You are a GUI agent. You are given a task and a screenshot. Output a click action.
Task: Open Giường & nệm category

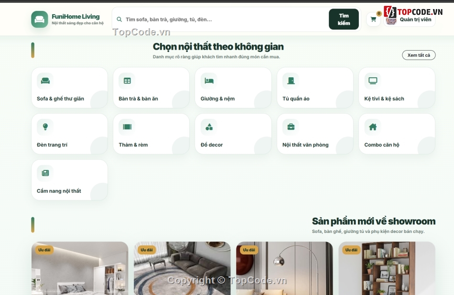coord(233,88)
